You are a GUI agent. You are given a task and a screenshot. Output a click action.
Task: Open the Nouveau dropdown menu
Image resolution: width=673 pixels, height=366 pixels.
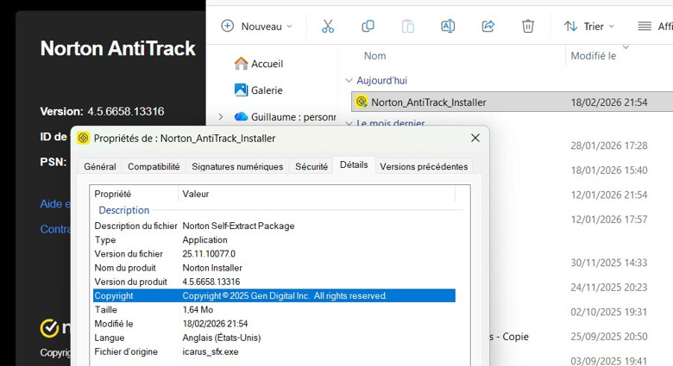[x=256, y=27]
